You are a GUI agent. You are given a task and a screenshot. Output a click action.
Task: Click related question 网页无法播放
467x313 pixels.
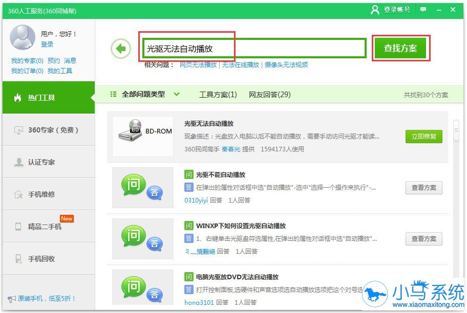coord(198,65)
